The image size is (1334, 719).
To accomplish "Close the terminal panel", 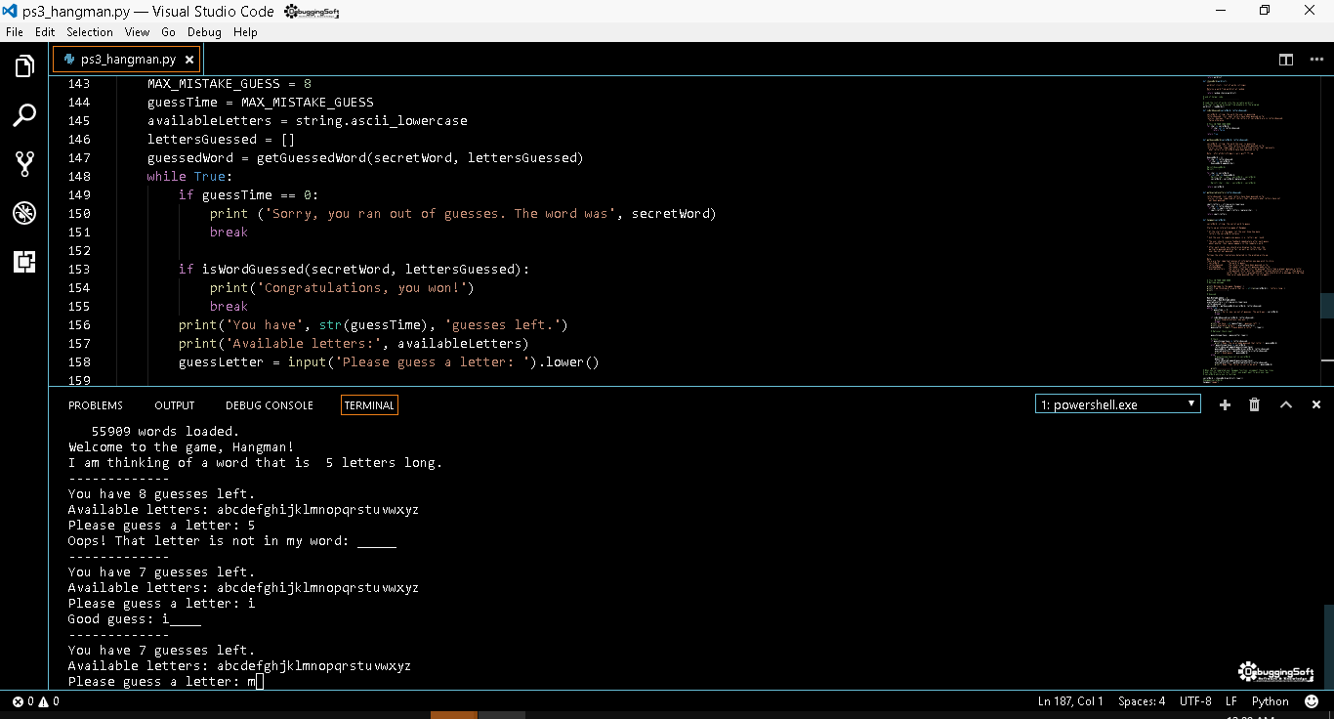I will [1315, 404].
